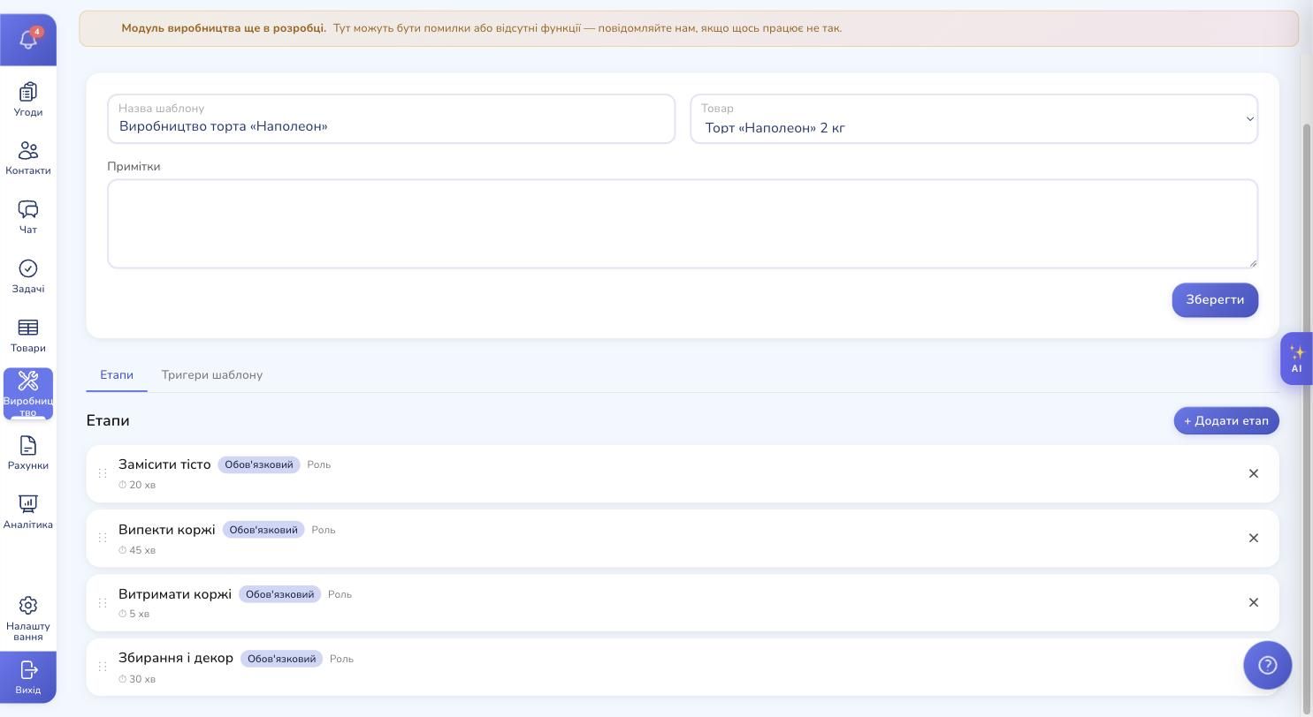Click Роль label on Замісити тісто row
The height and width of the screenshot is (717, 1313).
pyautogui.click(x=319, y=464)
